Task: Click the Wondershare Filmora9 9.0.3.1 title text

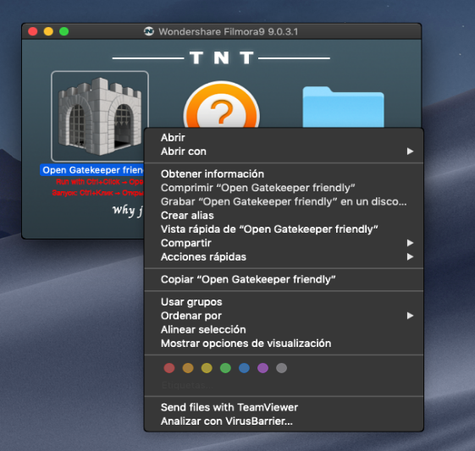Action: 229,31
